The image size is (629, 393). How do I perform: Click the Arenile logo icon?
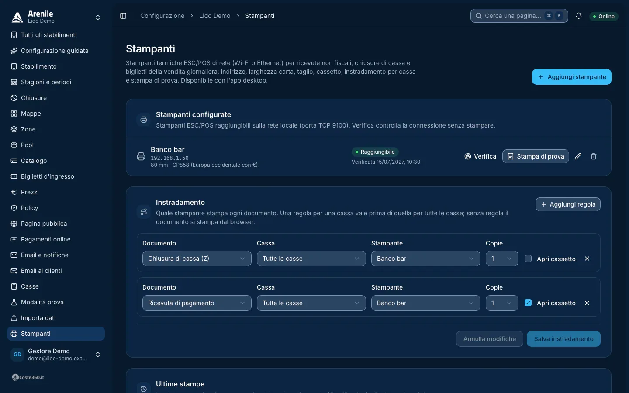coord(17,17)
